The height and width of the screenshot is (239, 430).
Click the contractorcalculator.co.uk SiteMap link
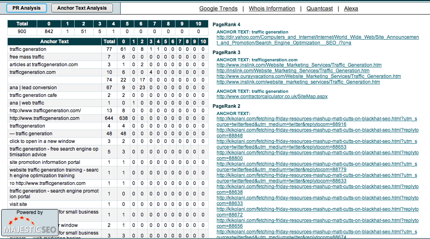point(272,96)
